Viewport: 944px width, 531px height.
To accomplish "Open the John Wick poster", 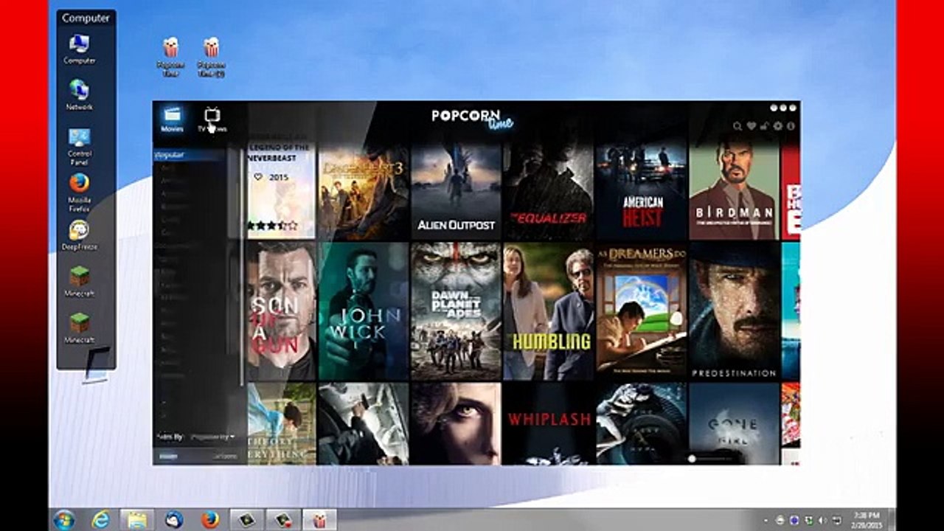I will tap(364, 311).
